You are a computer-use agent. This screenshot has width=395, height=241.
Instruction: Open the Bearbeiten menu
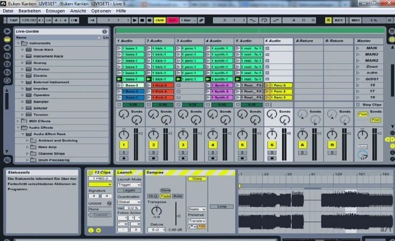[x=29, y=11]
